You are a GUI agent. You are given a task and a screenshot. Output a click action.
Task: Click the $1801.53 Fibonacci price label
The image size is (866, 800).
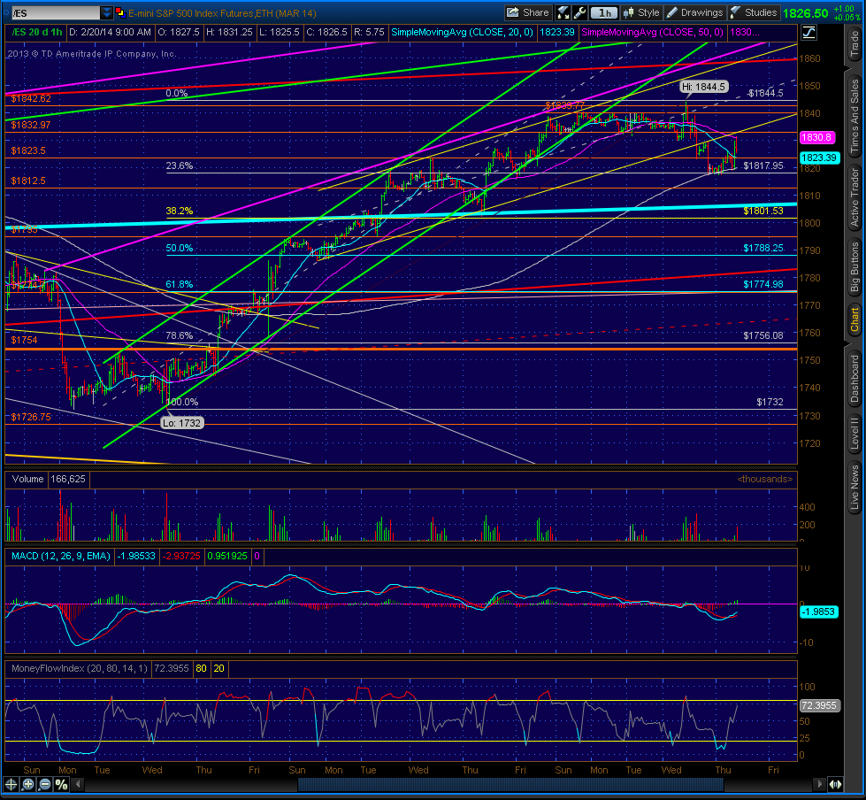[x=763, y=211]
